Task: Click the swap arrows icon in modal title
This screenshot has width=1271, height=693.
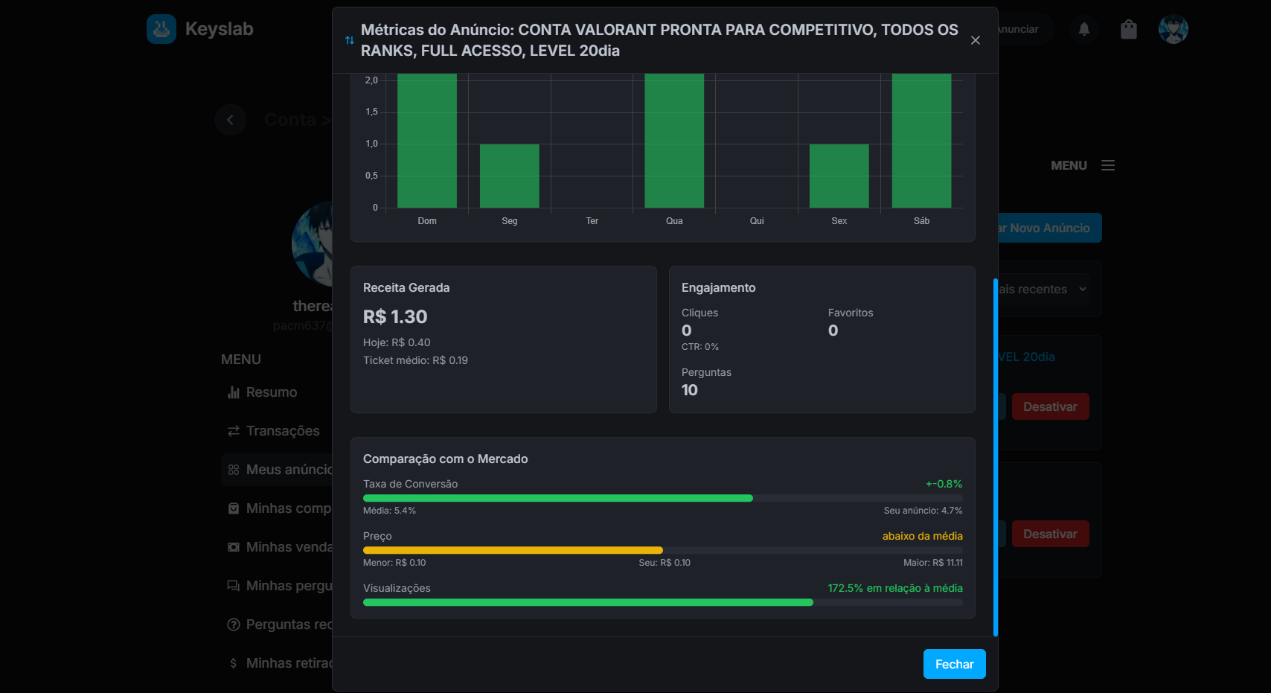Action: (350, 40)
